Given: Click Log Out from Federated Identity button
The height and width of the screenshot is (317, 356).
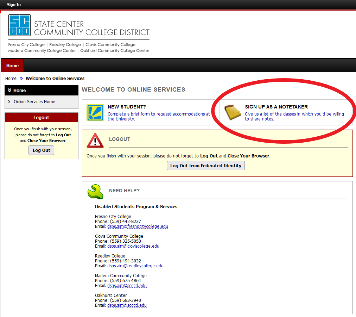Looking at the screenshot, I should click(206, 166).
